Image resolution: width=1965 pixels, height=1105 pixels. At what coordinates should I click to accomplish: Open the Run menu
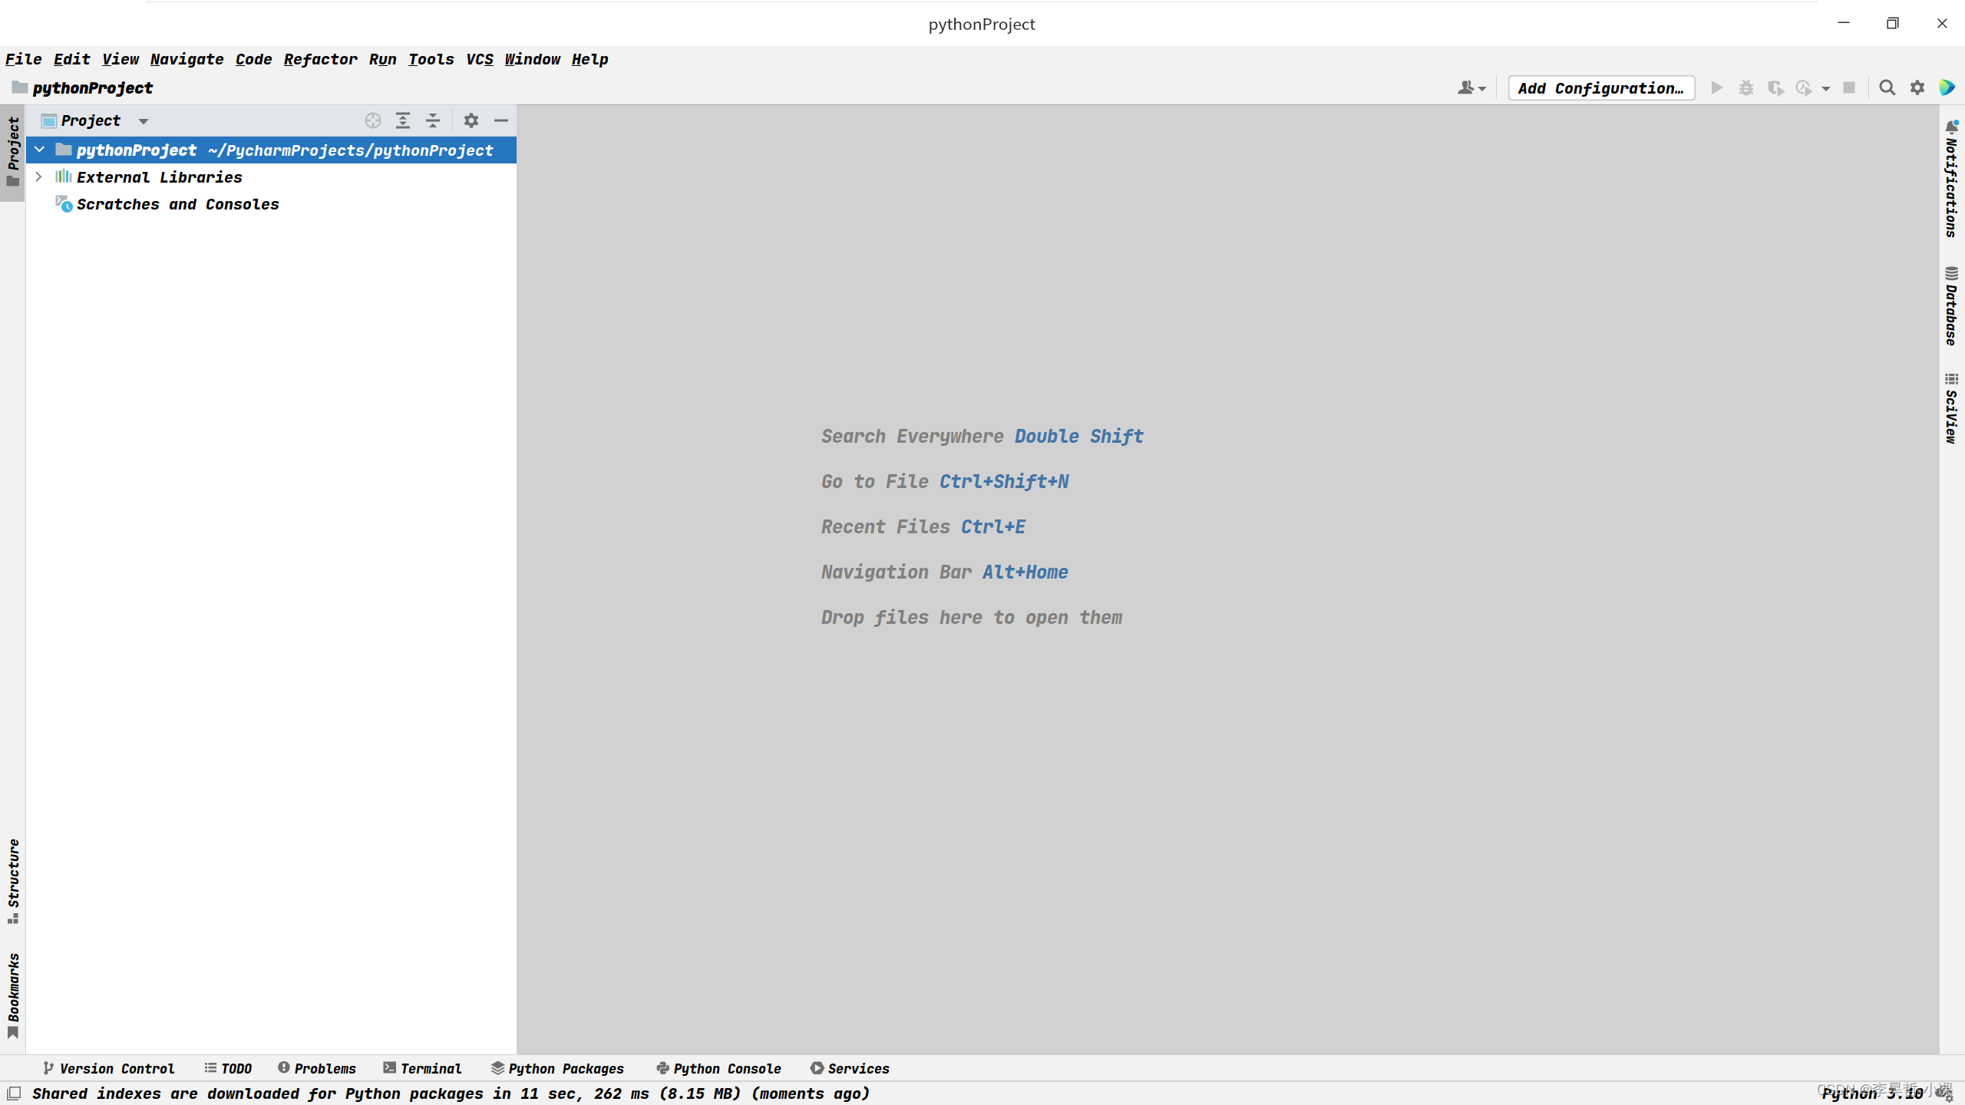click(382, 59)
